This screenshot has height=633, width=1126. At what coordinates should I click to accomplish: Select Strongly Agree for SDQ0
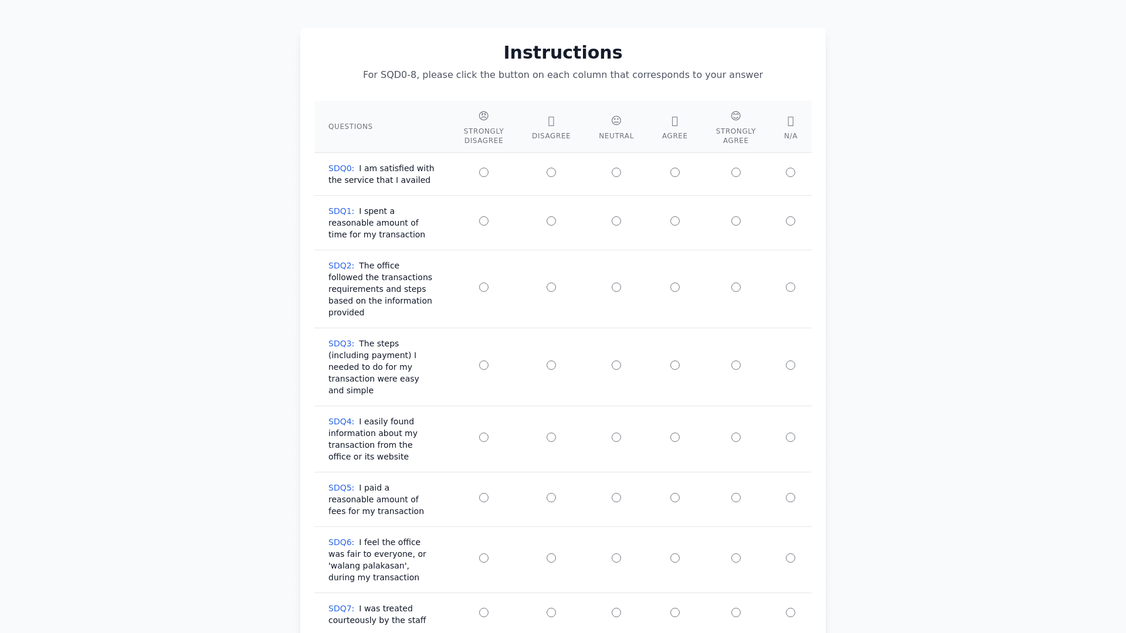pos(736,172)
